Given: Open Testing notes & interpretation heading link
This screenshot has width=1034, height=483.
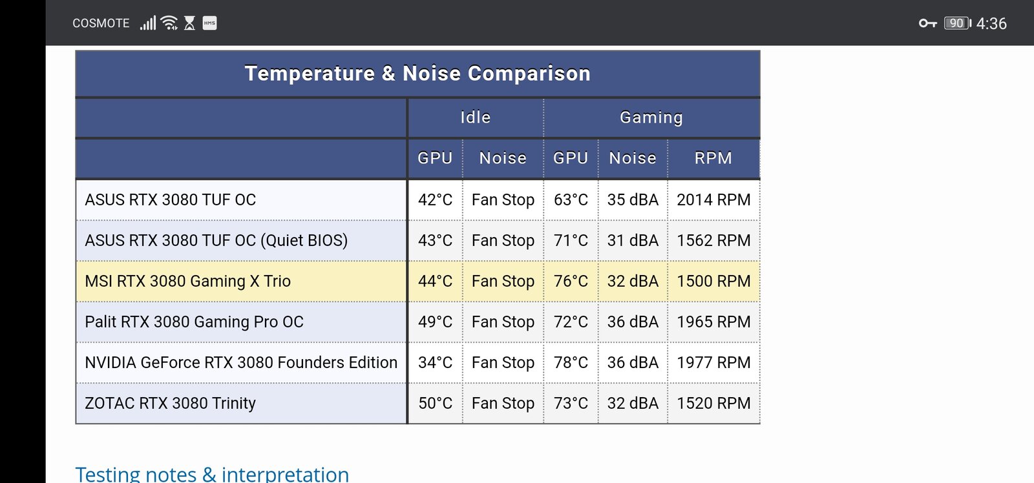Looking at the screenshot, I should [212, 474].
